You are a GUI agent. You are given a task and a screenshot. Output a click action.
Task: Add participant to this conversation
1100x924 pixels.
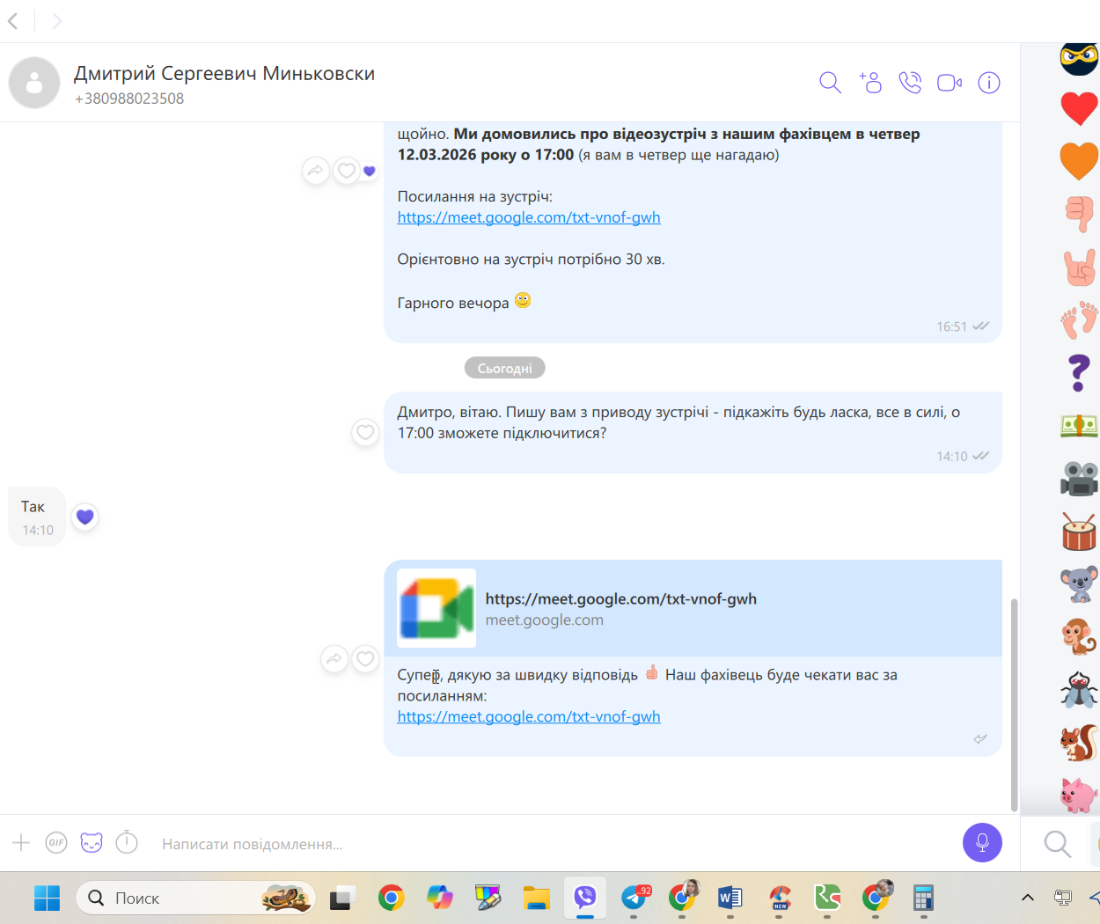pyautogui.click(x=870, y=83)
